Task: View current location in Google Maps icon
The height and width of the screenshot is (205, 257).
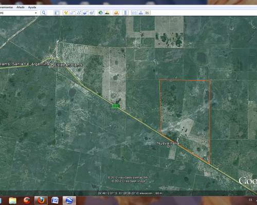Action: point(147,13)
